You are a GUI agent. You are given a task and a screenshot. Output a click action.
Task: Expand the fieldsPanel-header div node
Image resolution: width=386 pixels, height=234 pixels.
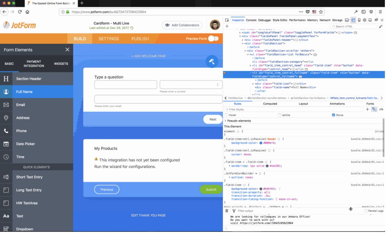click(242, 40)
